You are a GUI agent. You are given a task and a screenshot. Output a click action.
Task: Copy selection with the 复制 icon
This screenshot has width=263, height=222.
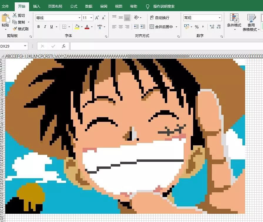(x=15, y=22)
